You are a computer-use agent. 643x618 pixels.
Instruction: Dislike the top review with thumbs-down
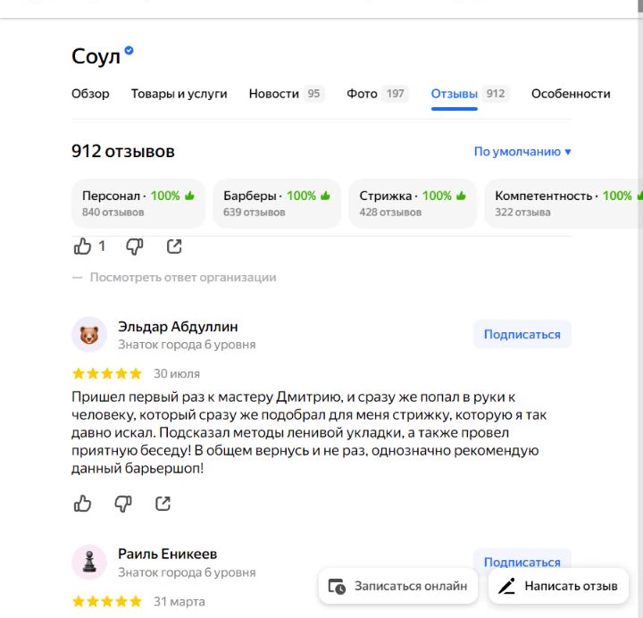134,246
